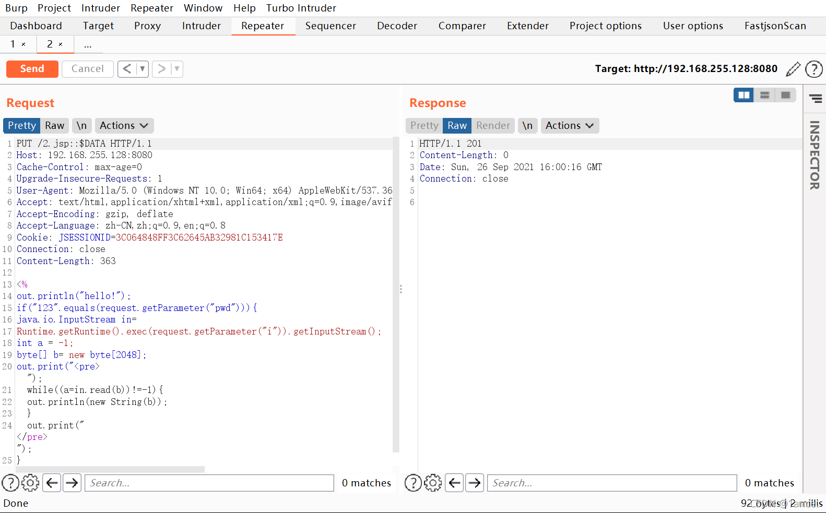Open help icon beside target
Image resolution: width=826 pixels, height=513 pixels.
[x=813, y=69]
